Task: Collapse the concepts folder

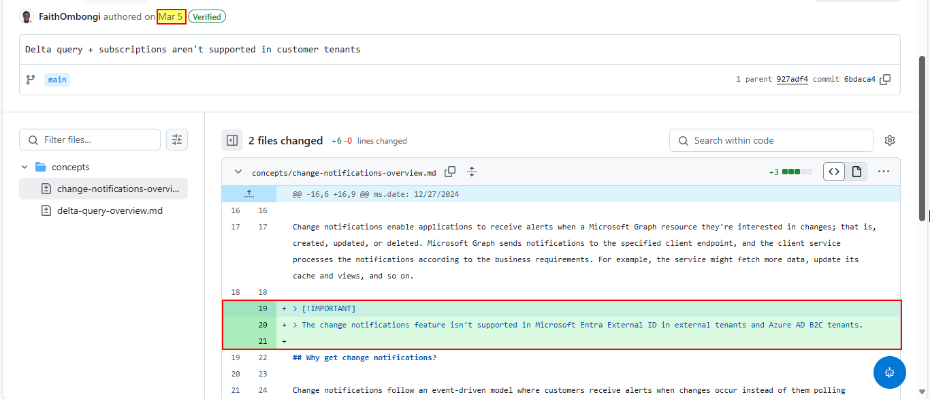Action: pyautogui.click(x=25, y=166)
